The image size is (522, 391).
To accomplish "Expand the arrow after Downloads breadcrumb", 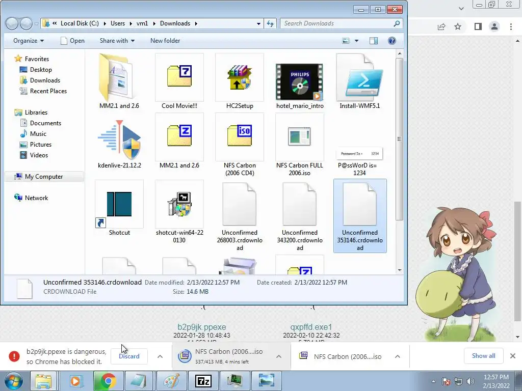I will 196,23.
